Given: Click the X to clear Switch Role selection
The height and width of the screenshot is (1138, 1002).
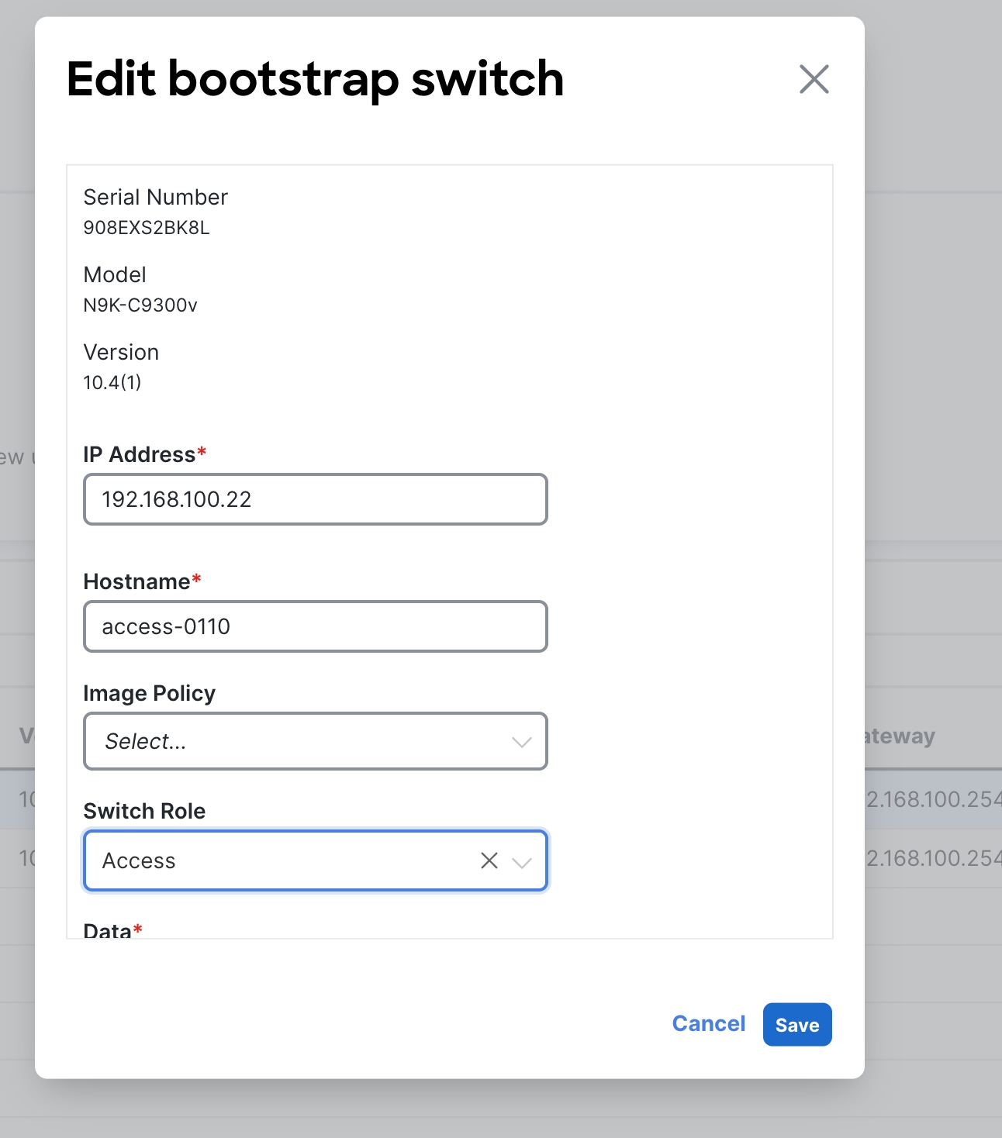Looking at the screenshot, I should (x=489, y=860).
